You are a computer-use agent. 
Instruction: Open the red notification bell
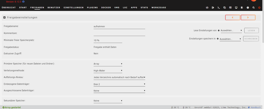(259, 8)
